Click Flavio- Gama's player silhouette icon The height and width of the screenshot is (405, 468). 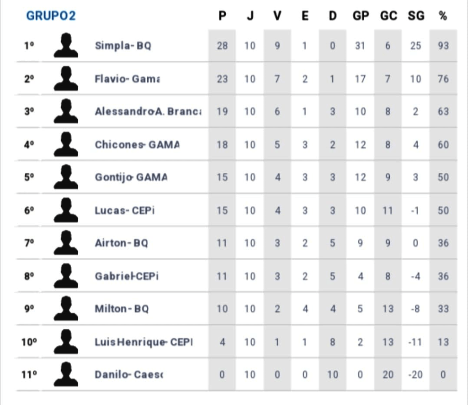66,79
